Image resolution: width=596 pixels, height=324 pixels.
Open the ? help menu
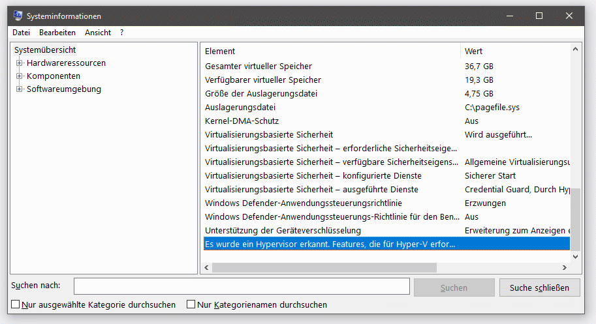pos(121,33)
